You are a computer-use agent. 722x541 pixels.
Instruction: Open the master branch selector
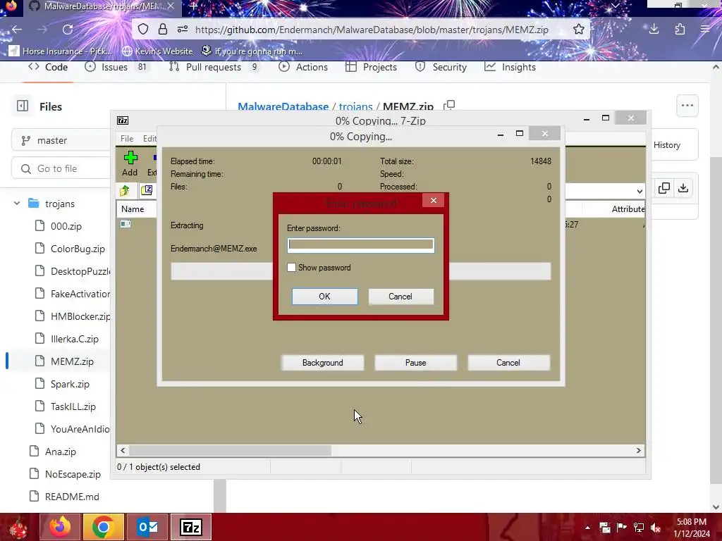click(61, 140)
